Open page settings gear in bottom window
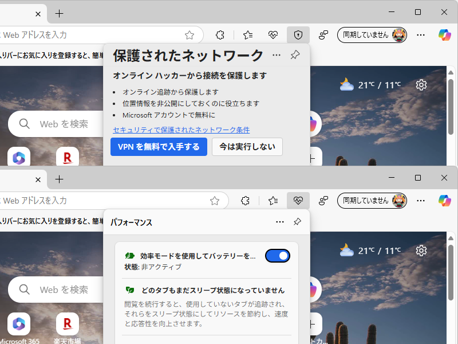Viewport: 458px width, 344px height. 421,251
